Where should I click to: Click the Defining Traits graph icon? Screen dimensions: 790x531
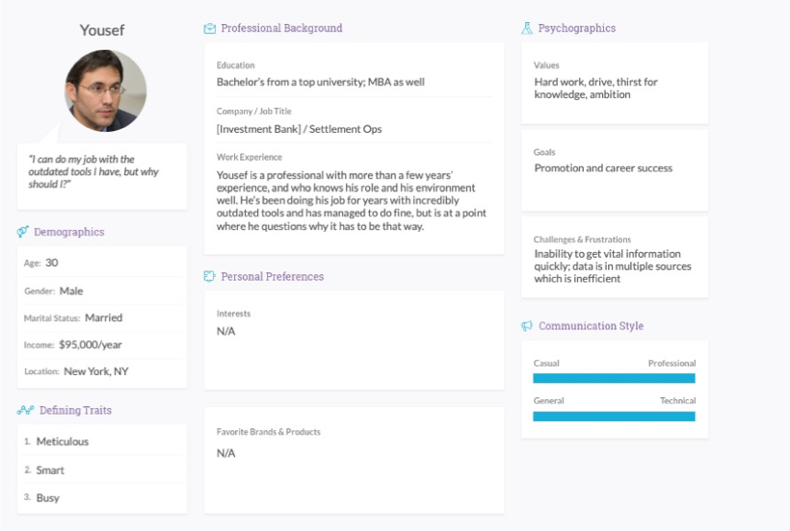click(25, 411)
